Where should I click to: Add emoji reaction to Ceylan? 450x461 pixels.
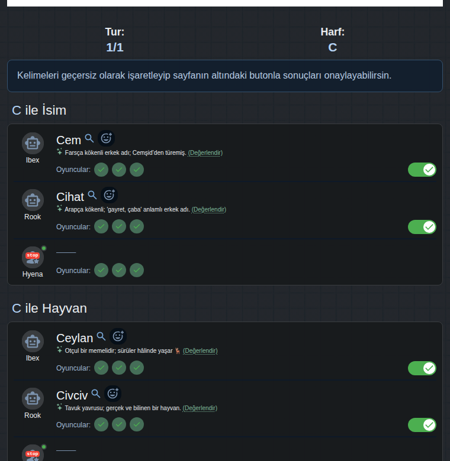(118, 336)
